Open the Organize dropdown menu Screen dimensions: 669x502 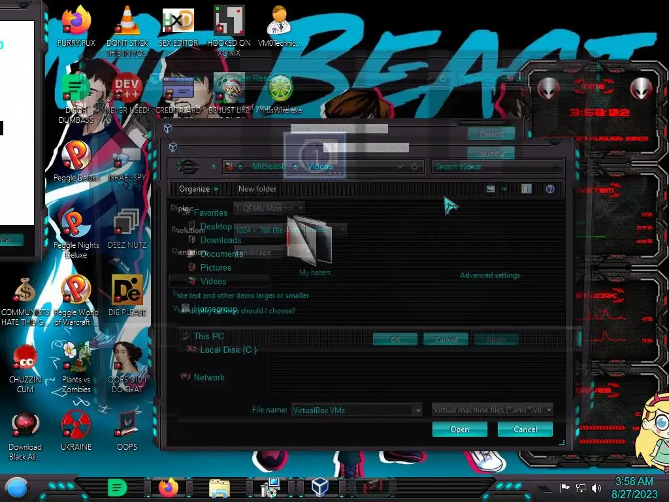(199, 189)
